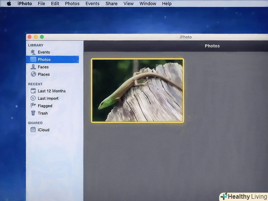The image size is (268, 201).
Task: Open the Photos menu in menu bar
Action: click(x=72, y=4)
